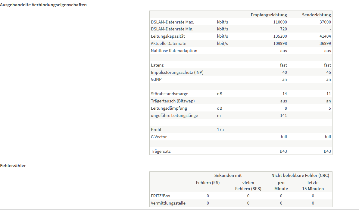359x213 pixels.
Task: Click the 'Fehlerzähler' section heading
Action: [13, 166]
